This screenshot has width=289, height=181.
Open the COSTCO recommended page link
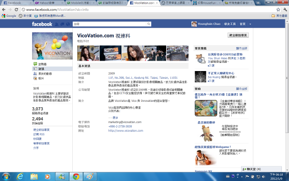tap(225, 54)
